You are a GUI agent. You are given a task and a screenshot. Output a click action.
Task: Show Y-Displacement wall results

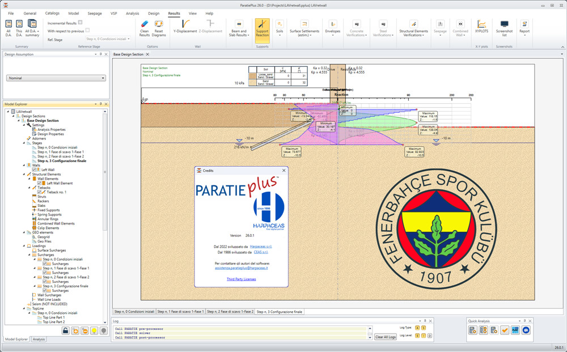pos(185,26)
